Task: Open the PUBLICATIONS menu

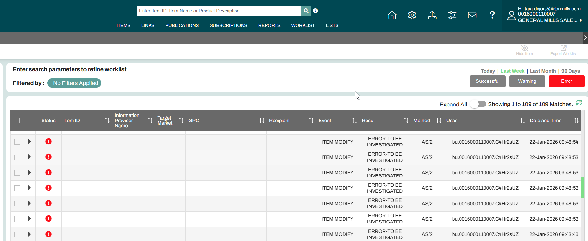Action: [x=182, y=25]
